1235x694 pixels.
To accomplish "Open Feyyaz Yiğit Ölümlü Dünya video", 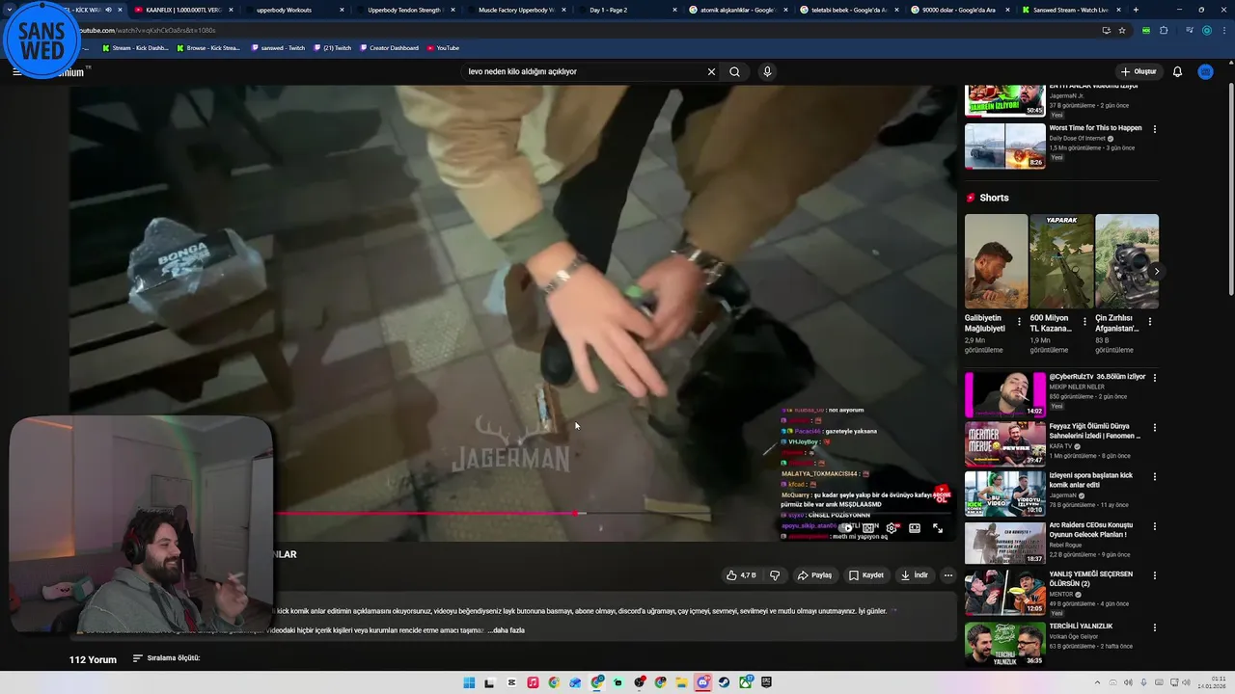I will click(x=1005, y=444).
